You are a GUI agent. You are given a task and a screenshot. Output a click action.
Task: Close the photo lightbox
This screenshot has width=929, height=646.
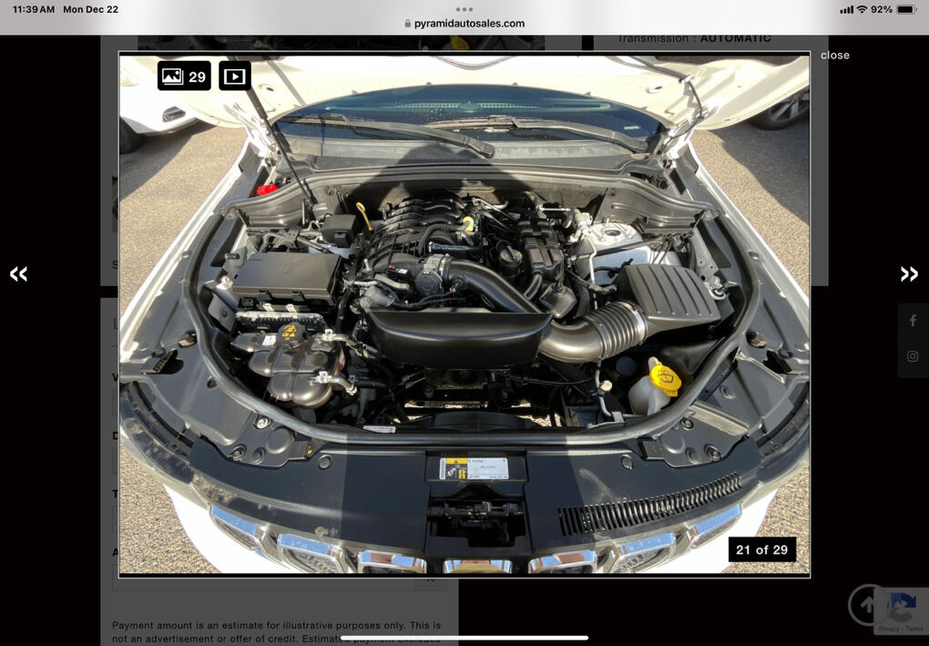(834, 56)
